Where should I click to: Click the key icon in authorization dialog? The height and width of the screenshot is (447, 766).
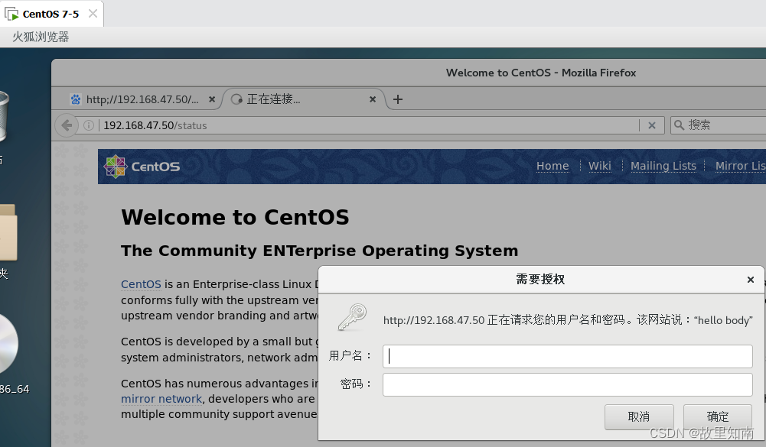pos(352,318)
